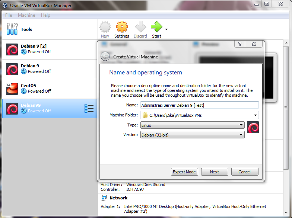Screen dimensions: 292x218
Task: Click the scroll up arrow in details pane
Action: point(286,43)
